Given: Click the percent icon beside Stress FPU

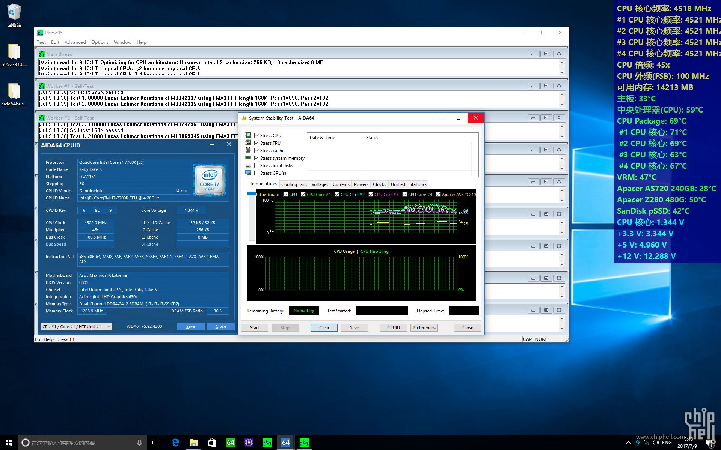Looking at the screenshot, I should [248, 143].
